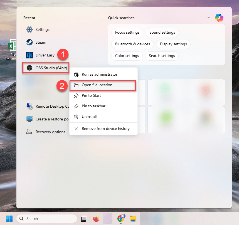Click the restore point monitor icon
Image resolution: width=239 pixels, height=225 pixels.
29,119
